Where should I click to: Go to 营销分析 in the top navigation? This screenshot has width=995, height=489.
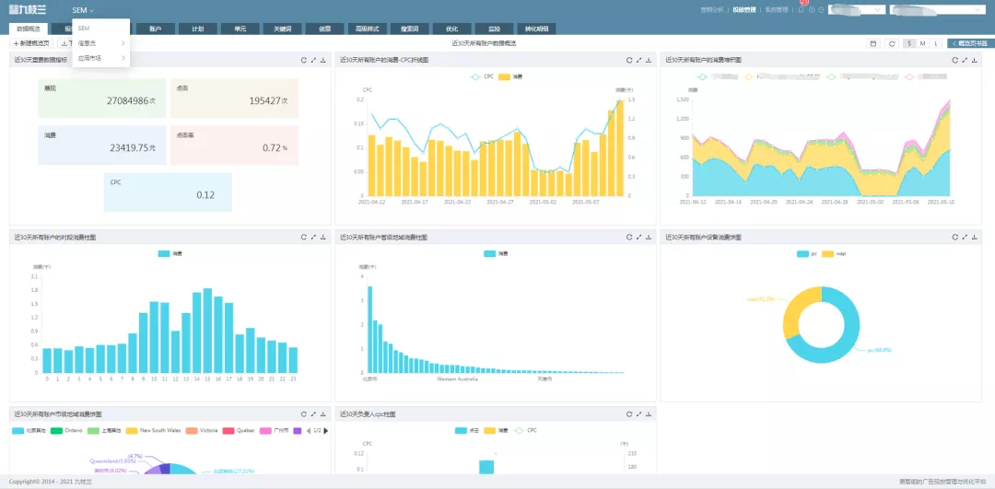pyautogui.click(x=711, y=9)
